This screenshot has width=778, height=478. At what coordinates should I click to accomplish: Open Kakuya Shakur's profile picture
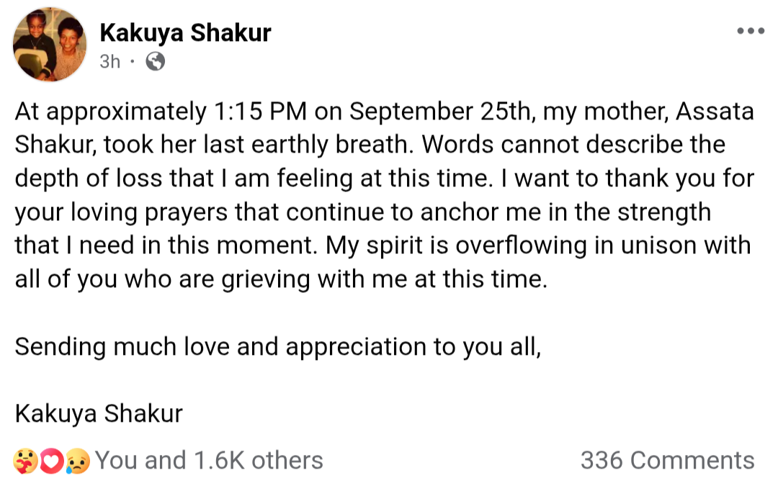pos(50,45)
